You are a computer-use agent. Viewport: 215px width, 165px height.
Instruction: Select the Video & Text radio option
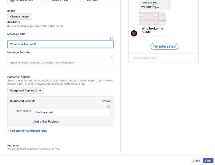pyautogui.click(x=48, y=1)
